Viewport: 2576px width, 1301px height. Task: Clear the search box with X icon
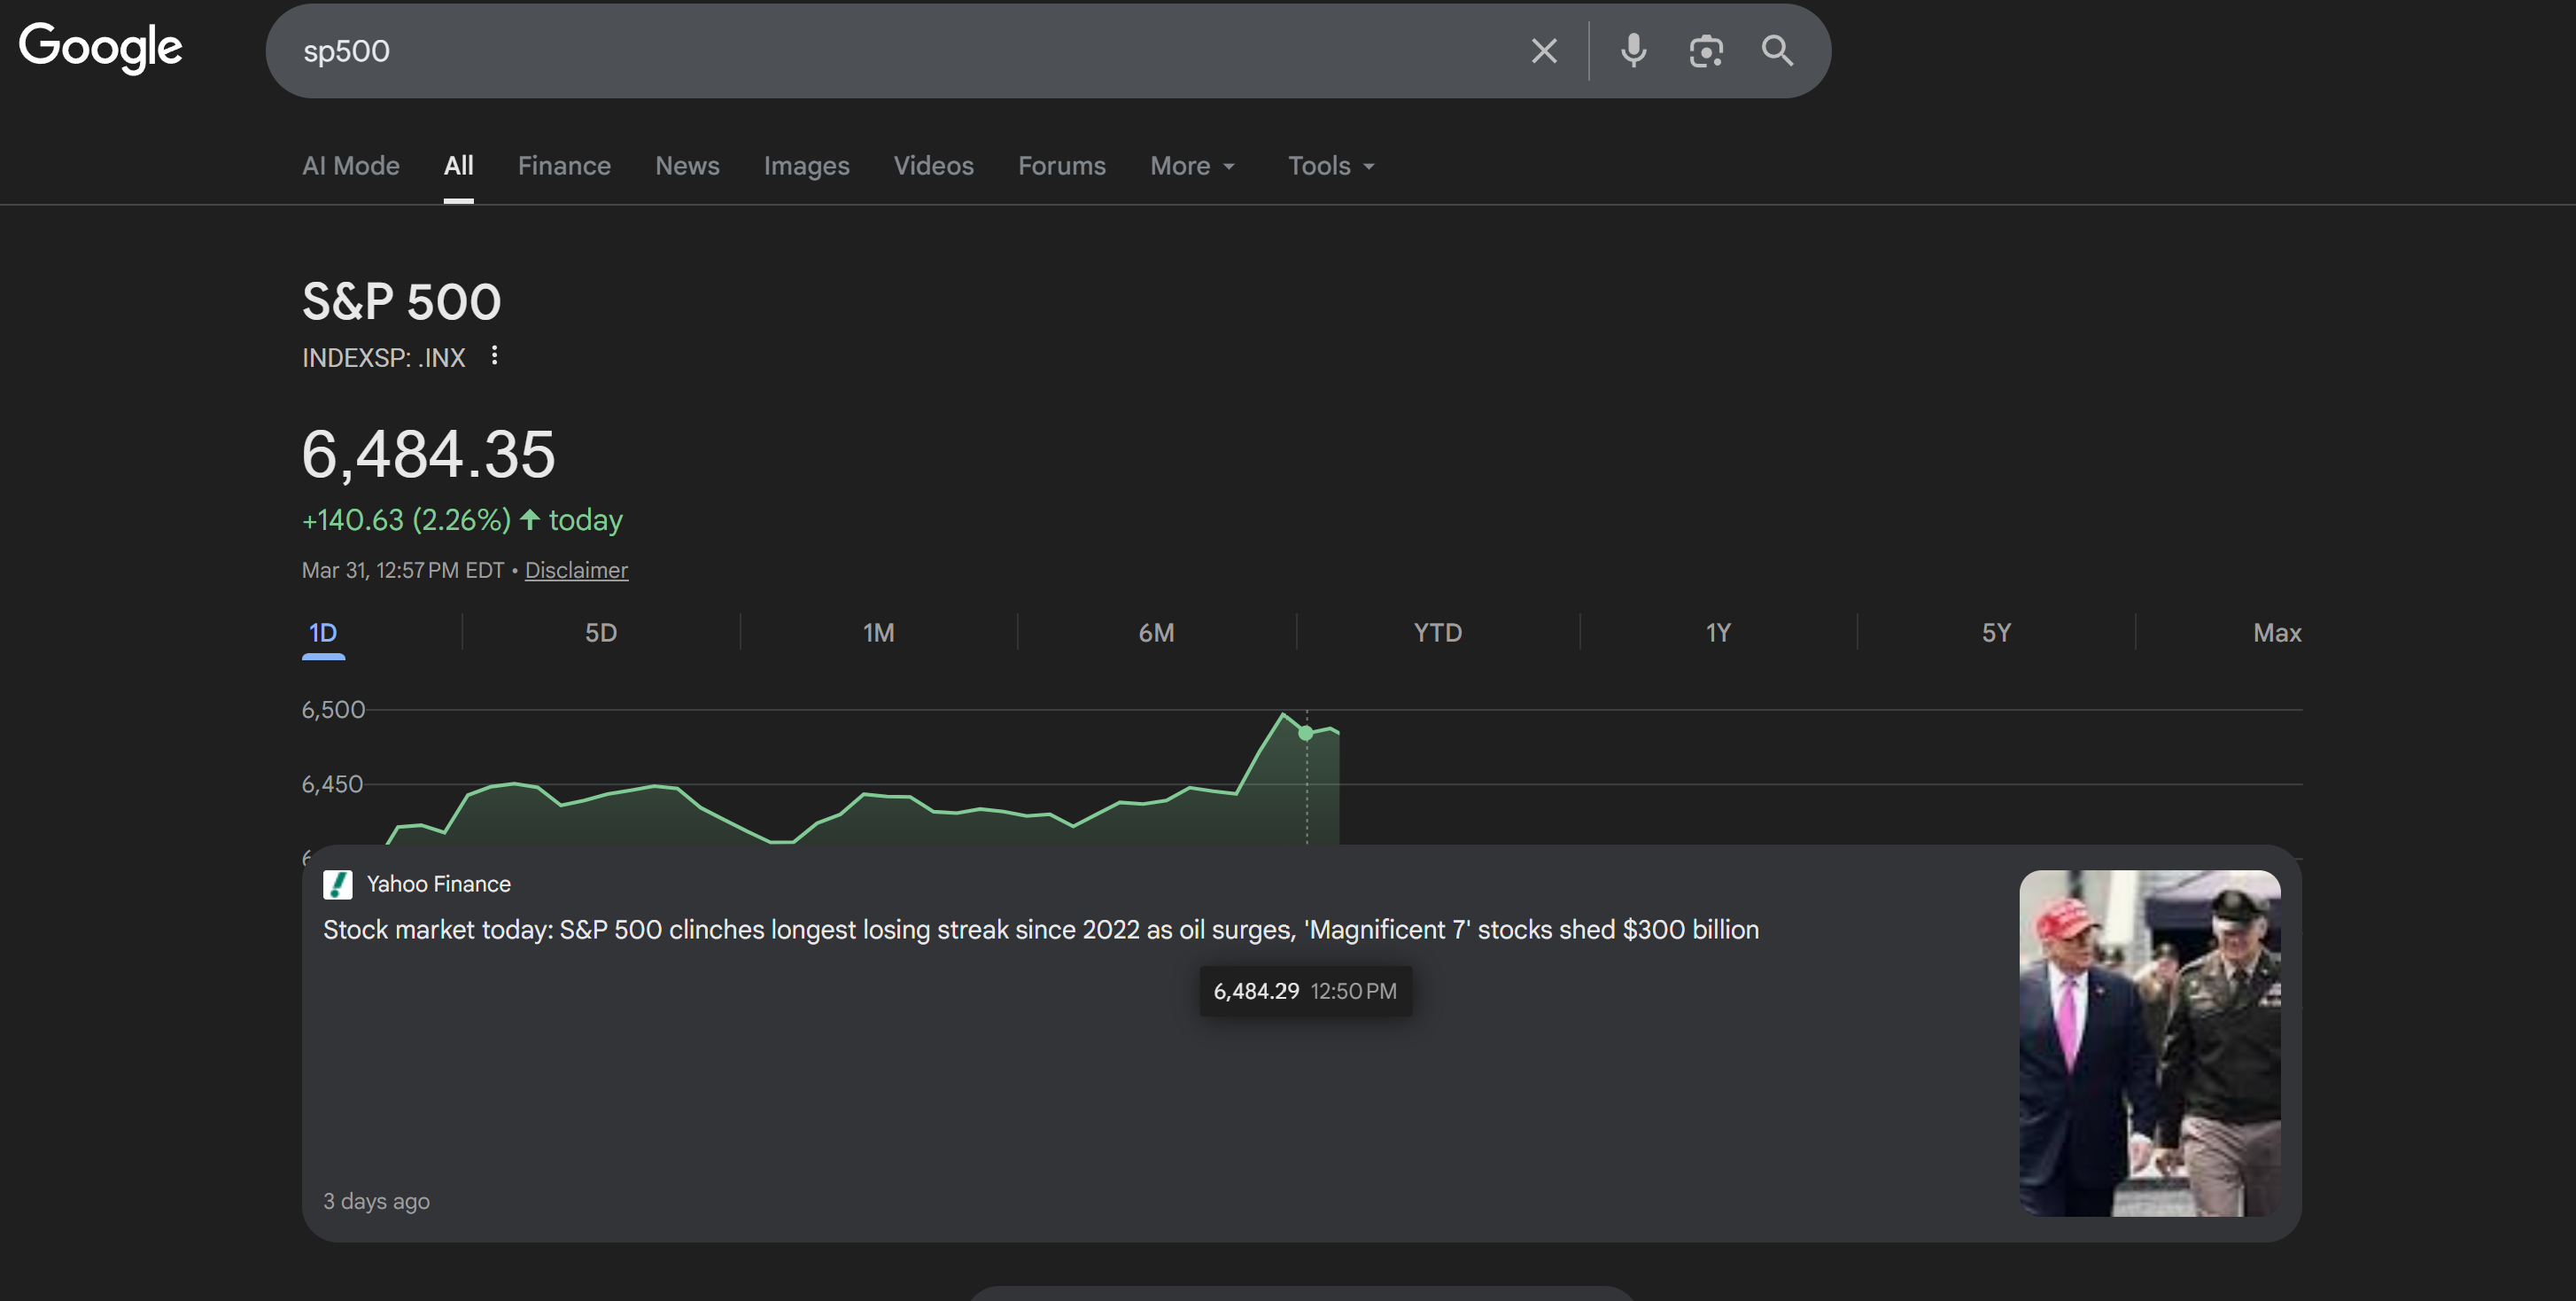1544,51
